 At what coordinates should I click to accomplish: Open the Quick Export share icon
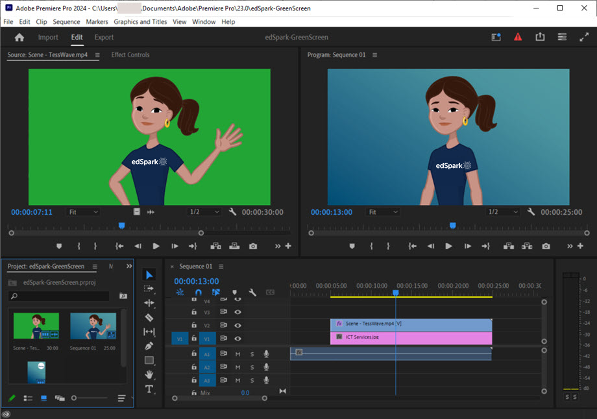[x=540, y=37]
